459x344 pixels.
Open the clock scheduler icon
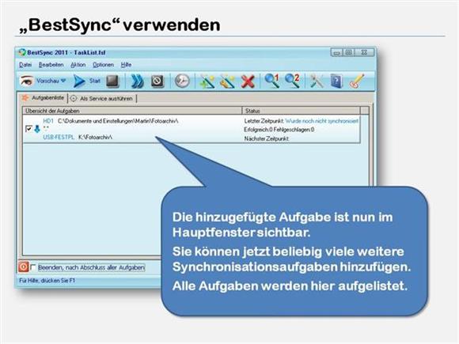click(182, 81)
